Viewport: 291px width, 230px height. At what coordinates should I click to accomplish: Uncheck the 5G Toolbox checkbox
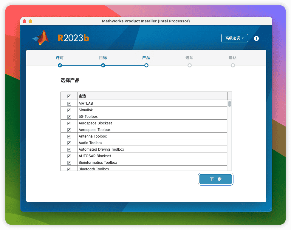coord(69,116)
